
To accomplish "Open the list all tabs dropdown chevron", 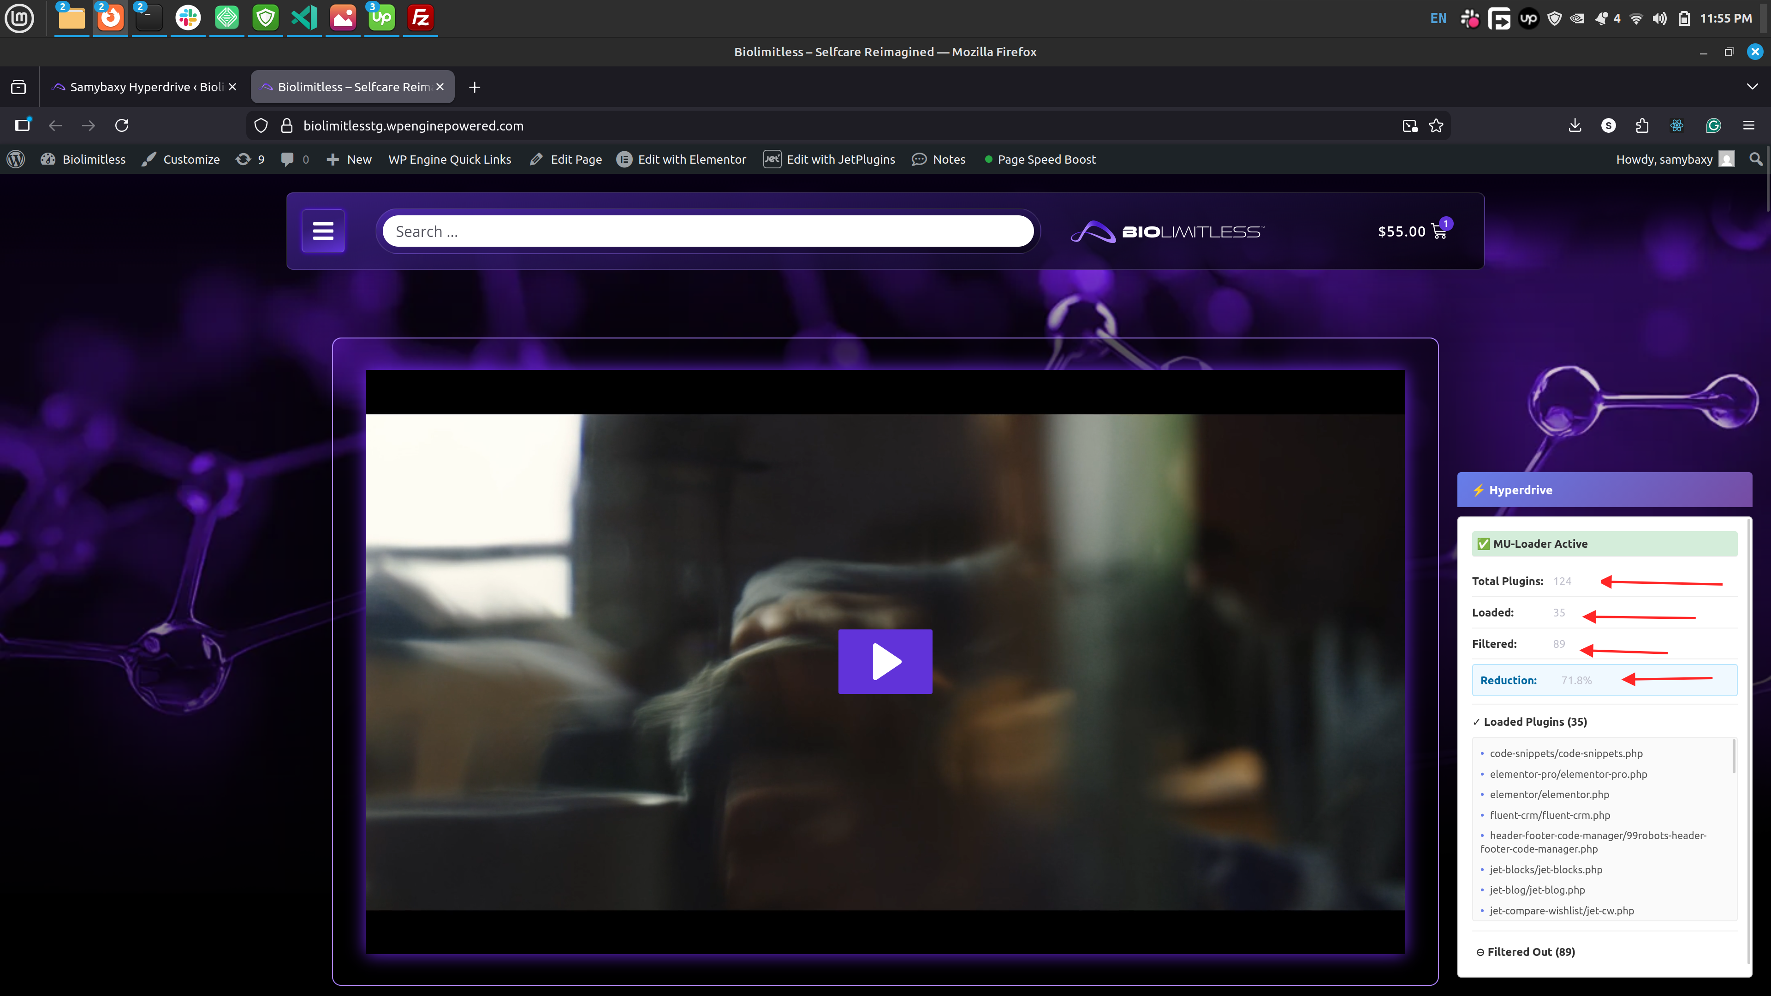I will coord(1752,87).
